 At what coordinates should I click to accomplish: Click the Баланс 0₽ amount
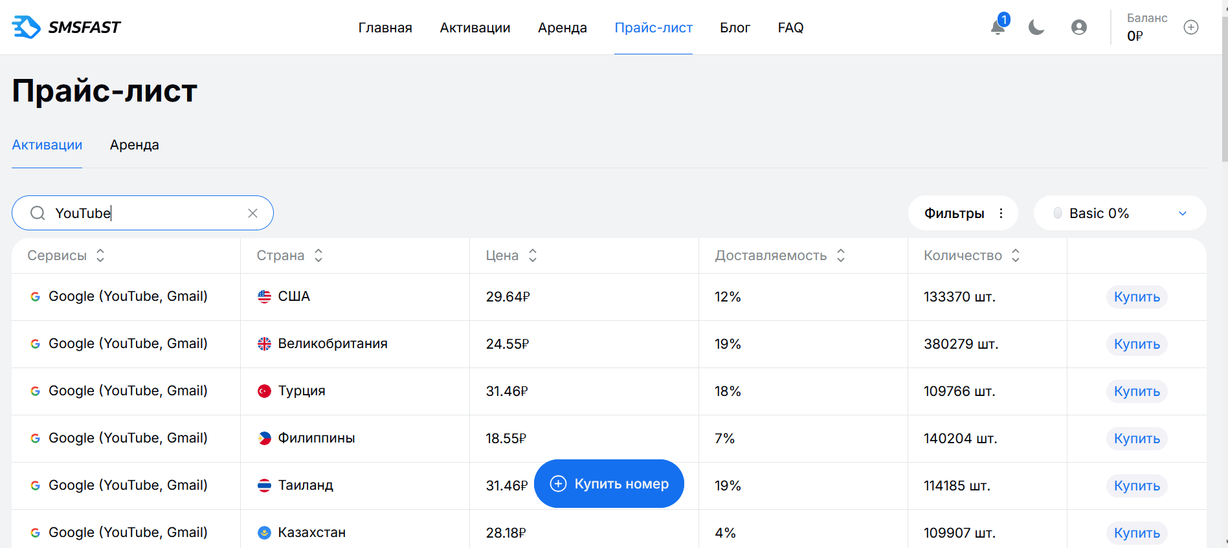click(x=1135, y=36)
